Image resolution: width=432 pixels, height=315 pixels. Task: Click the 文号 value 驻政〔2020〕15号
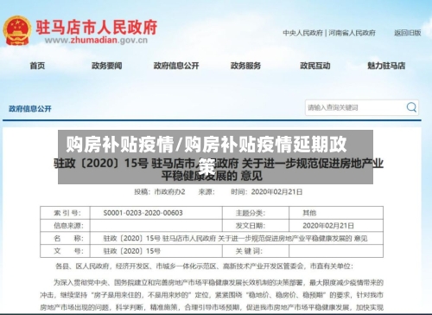(132, 251)
